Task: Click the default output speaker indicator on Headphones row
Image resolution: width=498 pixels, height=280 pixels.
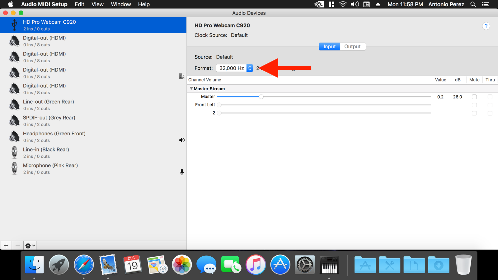Action: (182, 140)
